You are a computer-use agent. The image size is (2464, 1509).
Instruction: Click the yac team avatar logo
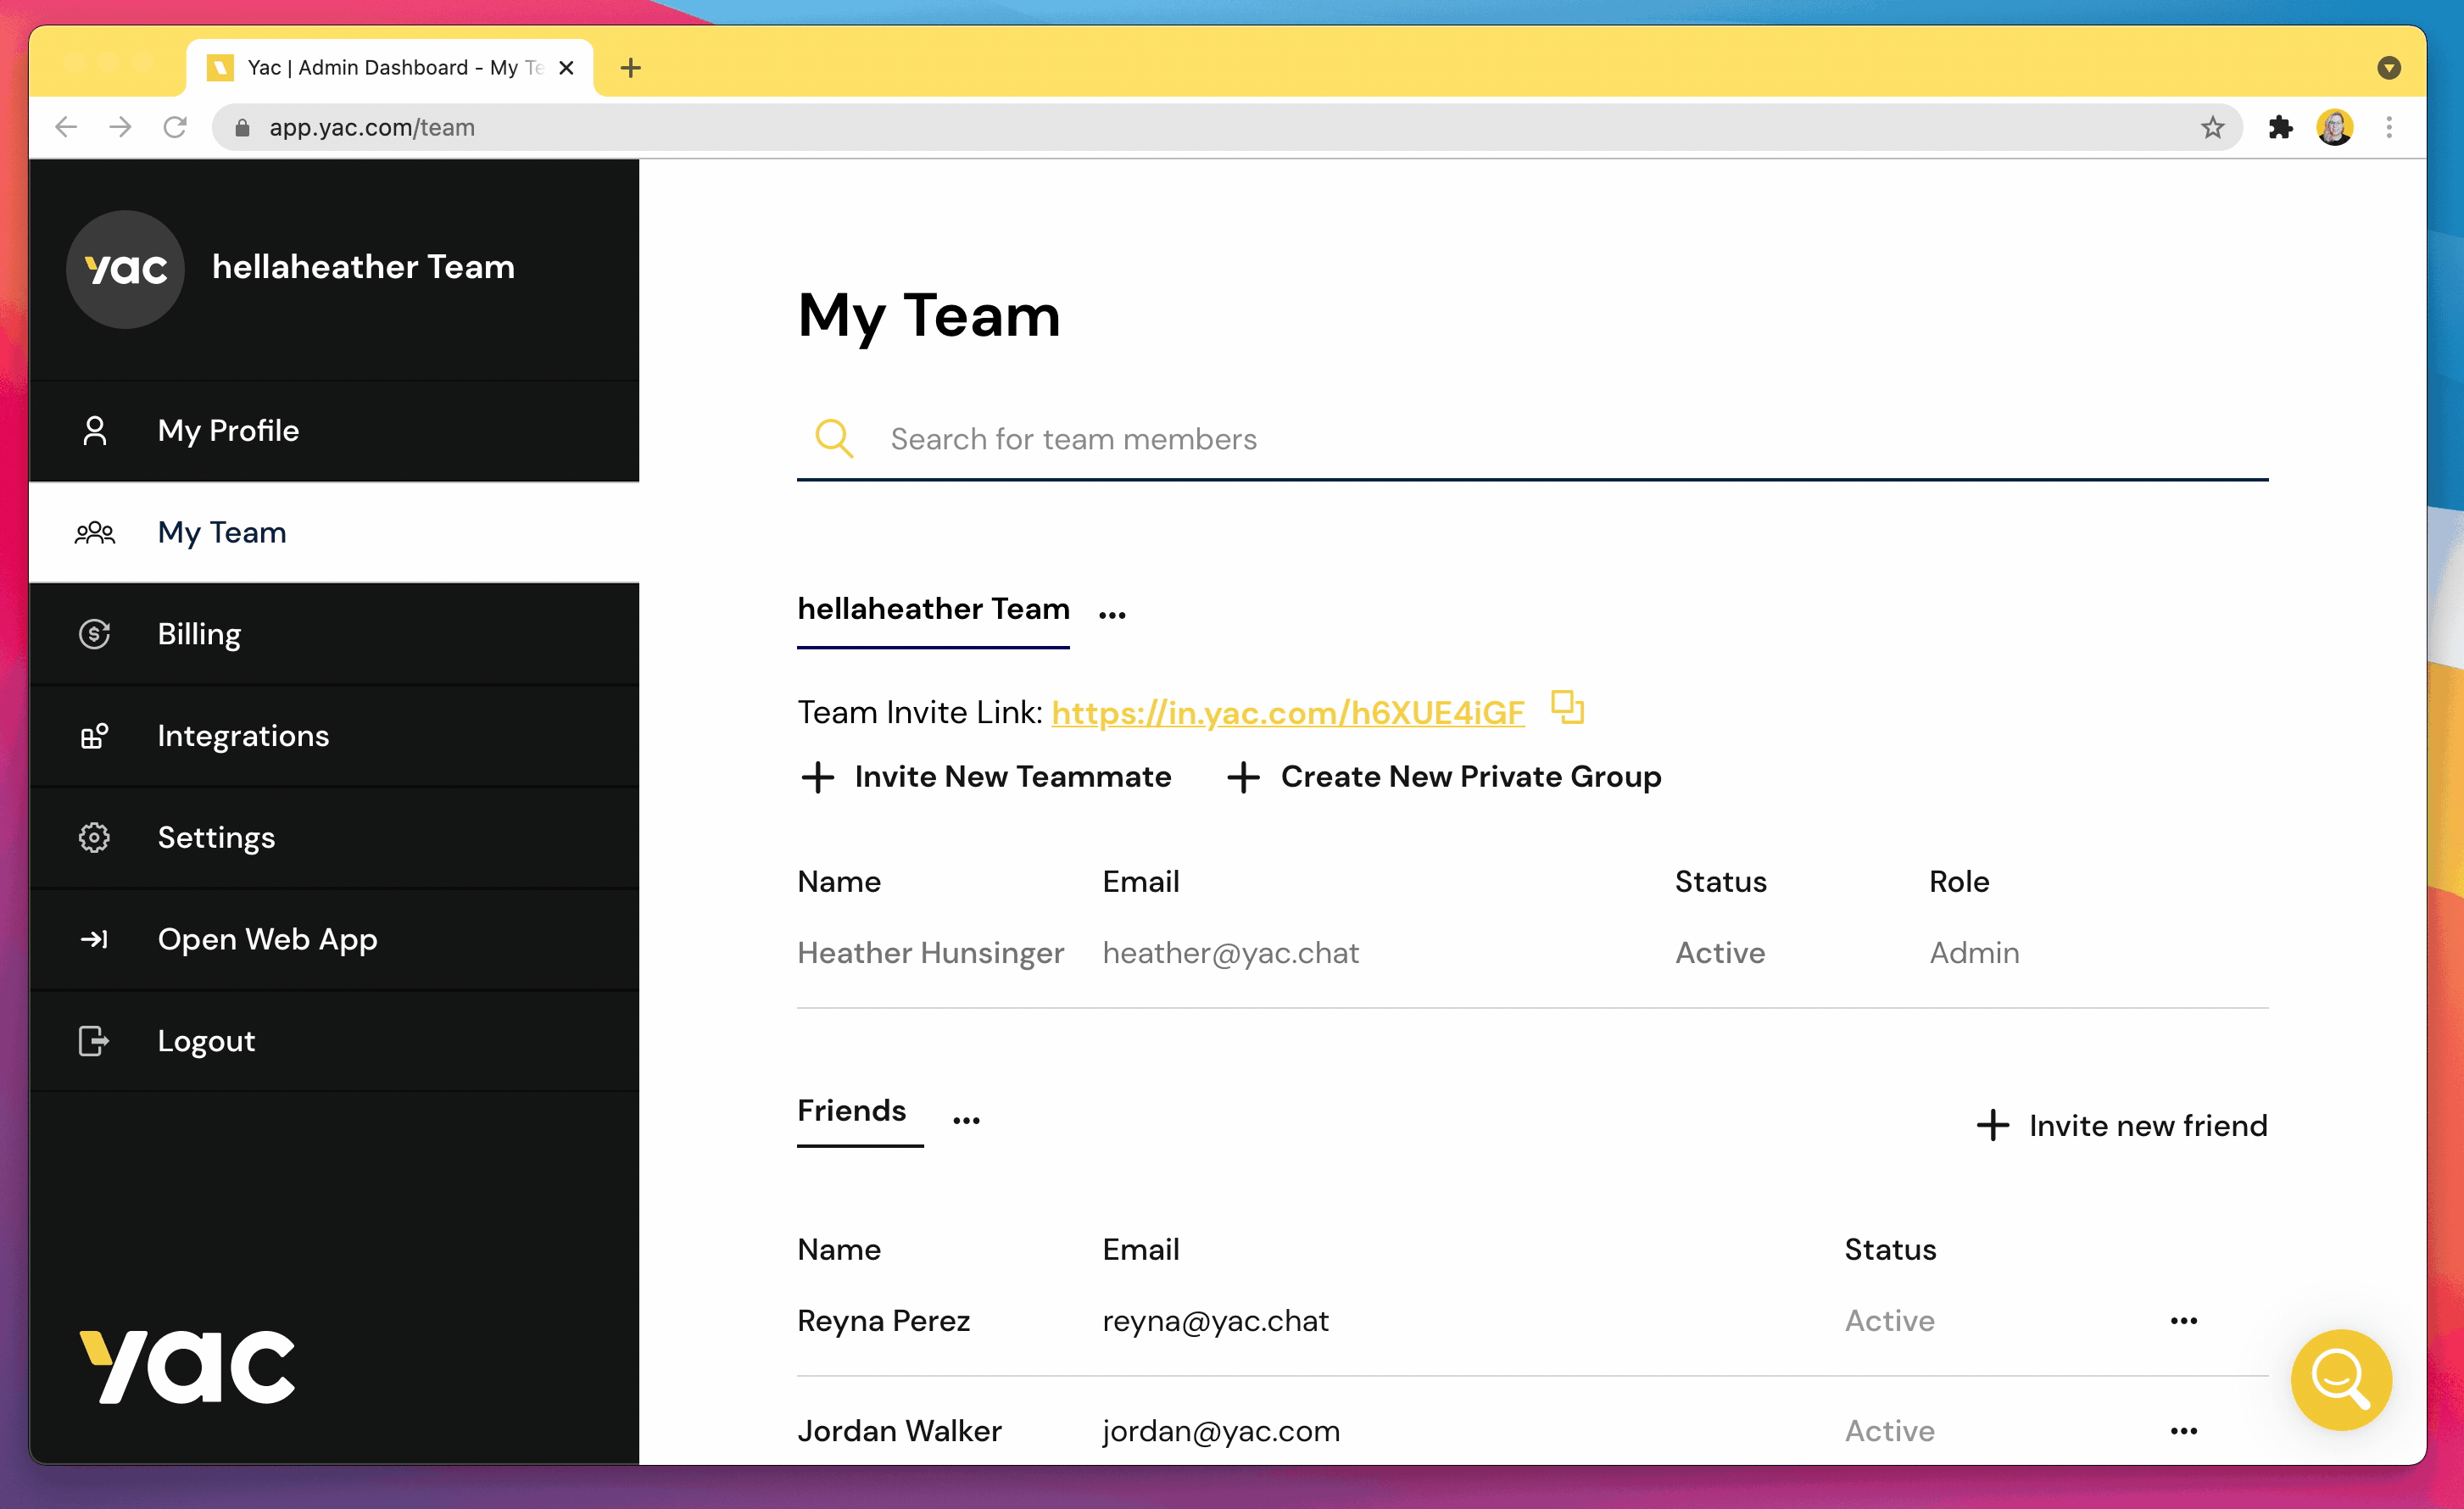click(x=125, y=268)
